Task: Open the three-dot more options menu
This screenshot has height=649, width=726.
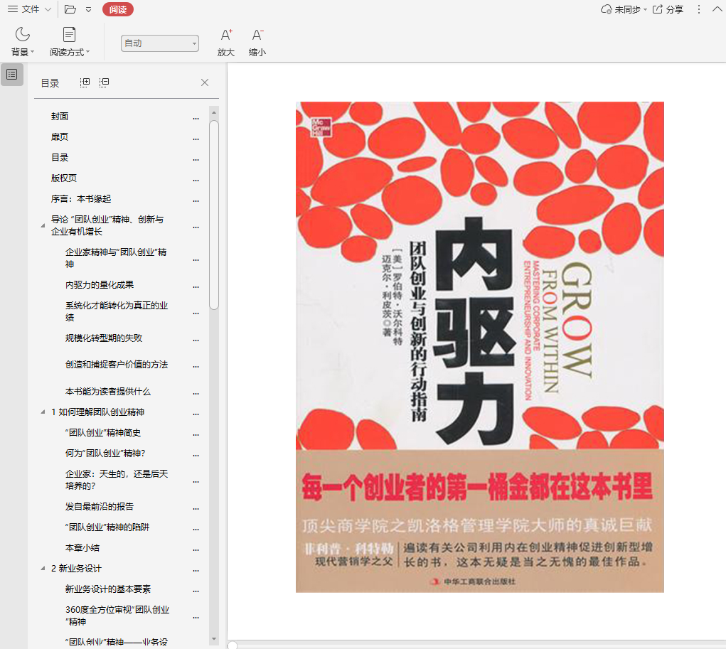Action: (x=699, y=9)
